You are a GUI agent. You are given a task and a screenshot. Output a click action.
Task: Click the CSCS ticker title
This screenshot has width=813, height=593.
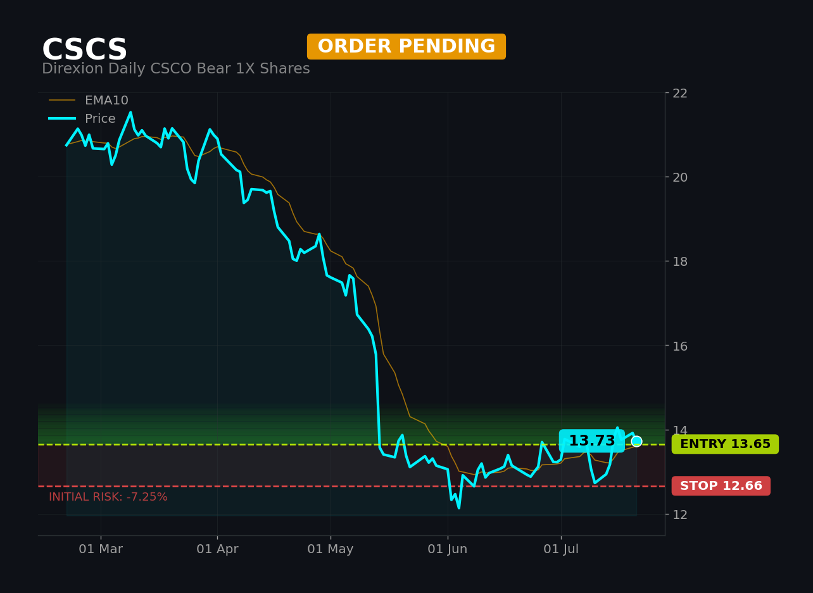coord(85,50)
